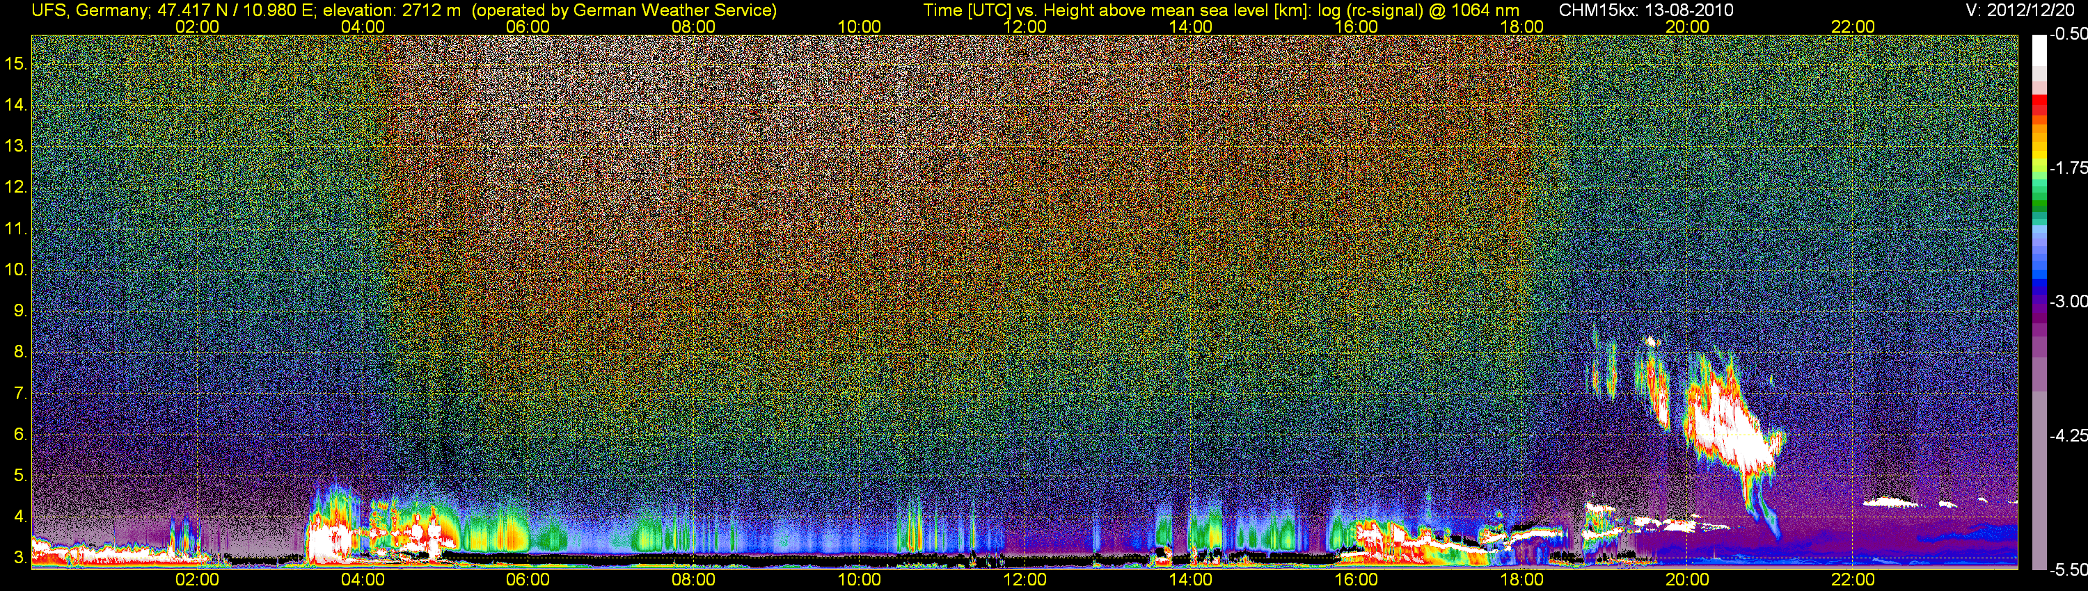Click the -1.75 color scale value
This screenshot has height=591, width=2088.
(2068, 168)
